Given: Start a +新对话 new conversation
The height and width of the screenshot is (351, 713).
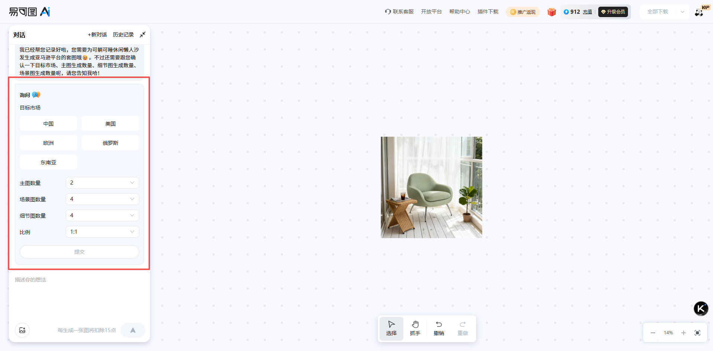Looking at the screenshot, I should (97, 35).
